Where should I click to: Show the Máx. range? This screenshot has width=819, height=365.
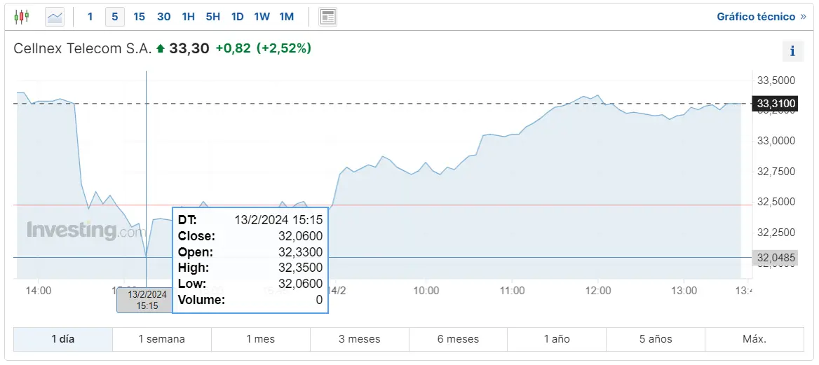754,339
